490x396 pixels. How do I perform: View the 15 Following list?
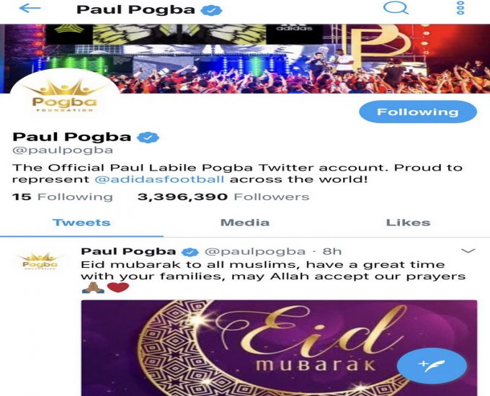62,197
